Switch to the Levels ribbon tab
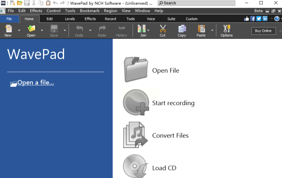The height and width of the screenshot is (178, 282). pyautogui.click(x=70, y=19)
